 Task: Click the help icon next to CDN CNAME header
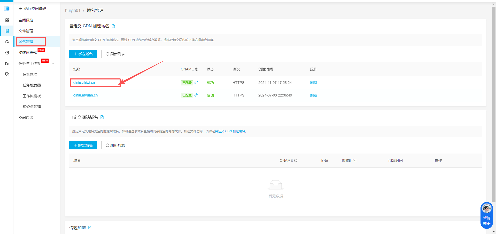[197, 69]
